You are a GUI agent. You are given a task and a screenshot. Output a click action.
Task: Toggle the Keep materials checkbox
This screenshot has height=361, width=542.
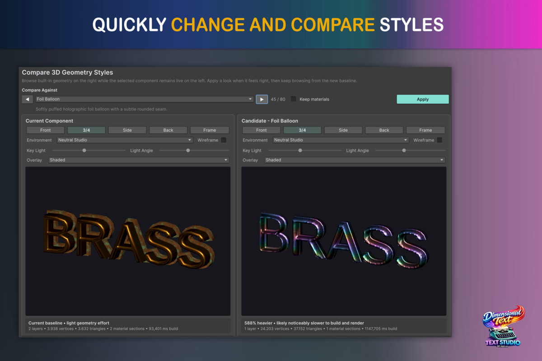294,99
